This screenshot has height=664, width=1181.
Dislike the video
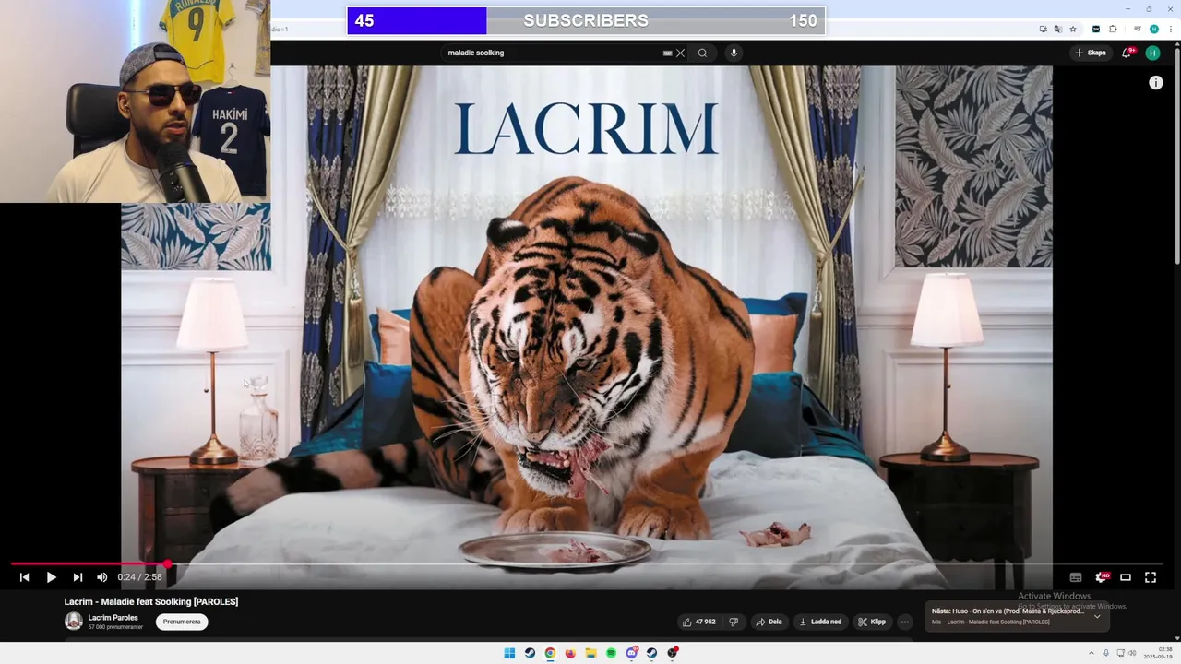(734, 622)
